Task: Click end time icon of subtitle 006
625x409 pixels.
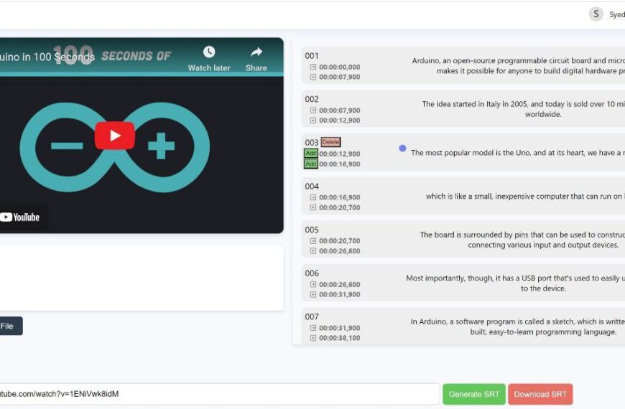Action: point(312,295)
